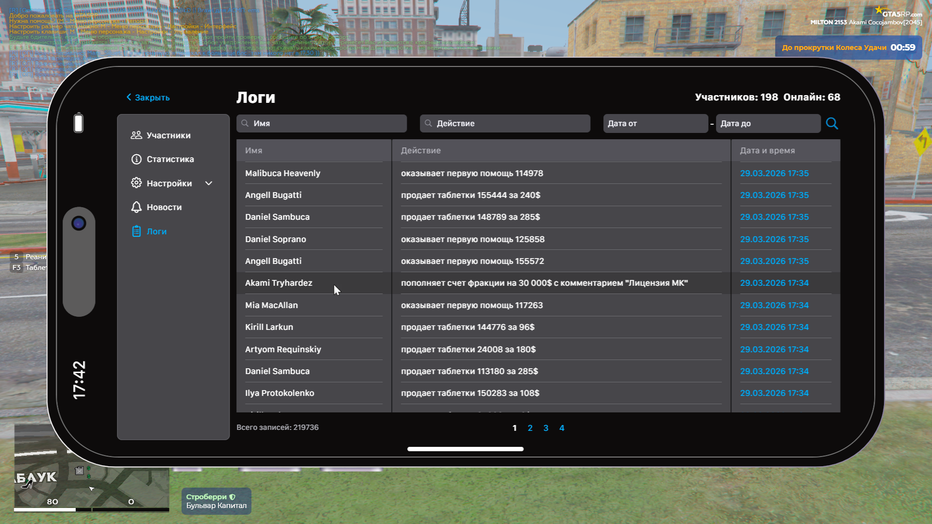Click the phone home indicator bar
Image resolution: width=932 pixels, height=524 pixels.
pyautogui.click(x=465, y=449)
